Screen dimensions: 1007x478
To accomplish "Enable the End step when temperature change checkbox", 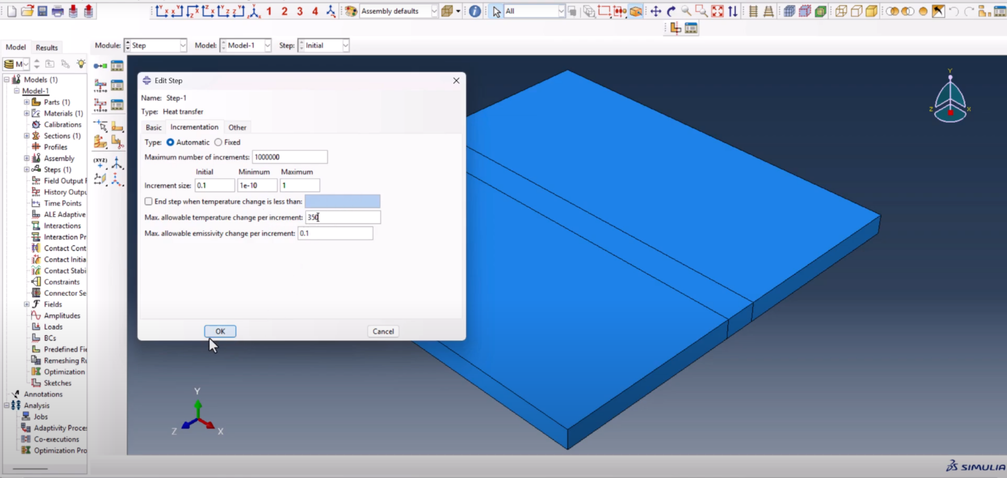I will 148,201.
